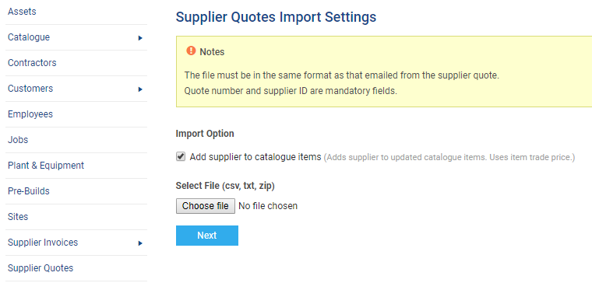The image size is (592, 283).
Task: Click the Add supplier to catalogue items label
Action: [x=255, y=157]
